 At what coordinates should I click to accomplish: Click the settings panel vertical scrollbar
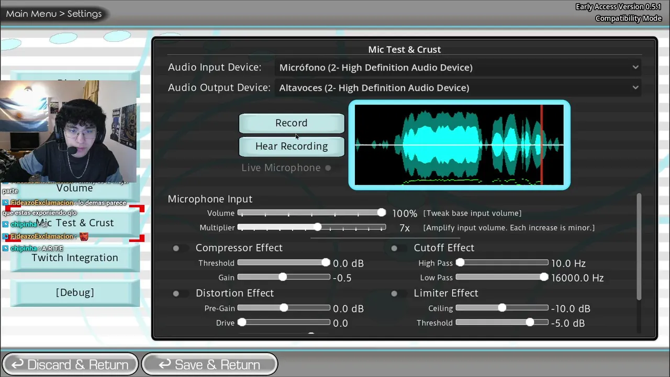point(639,247)
